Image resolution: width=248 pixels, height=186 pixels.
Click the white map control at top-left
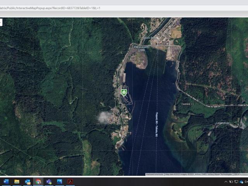pos(1,22)
